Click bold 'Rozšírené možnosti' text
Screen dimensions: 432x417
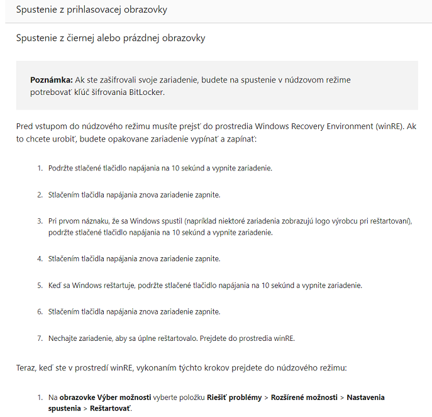304,398
